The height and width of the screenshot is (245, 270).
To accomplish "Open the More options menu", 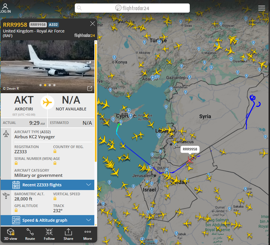I will point(88,234).
